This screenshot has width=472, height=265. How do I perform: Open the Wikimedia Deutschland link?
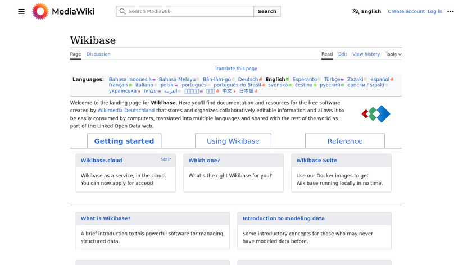(126, 111)
